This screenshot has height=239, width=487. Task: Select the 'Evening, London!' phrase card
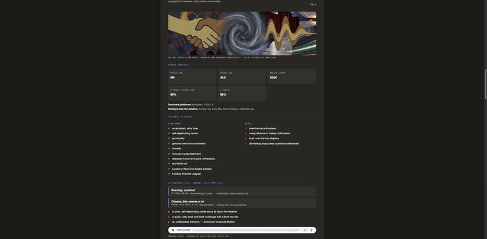point(242,191)
